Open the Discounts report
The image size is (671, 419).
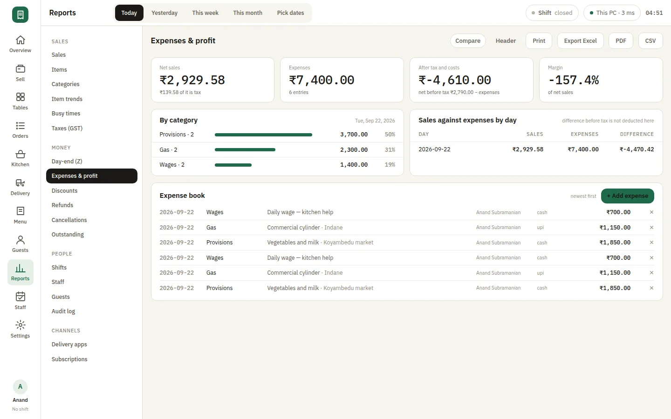(x=92, y=191)
